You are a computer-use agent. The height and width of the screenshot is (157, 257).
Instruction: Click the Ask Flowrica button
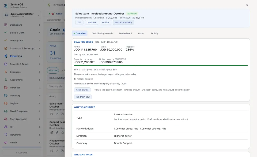[82, 90]
